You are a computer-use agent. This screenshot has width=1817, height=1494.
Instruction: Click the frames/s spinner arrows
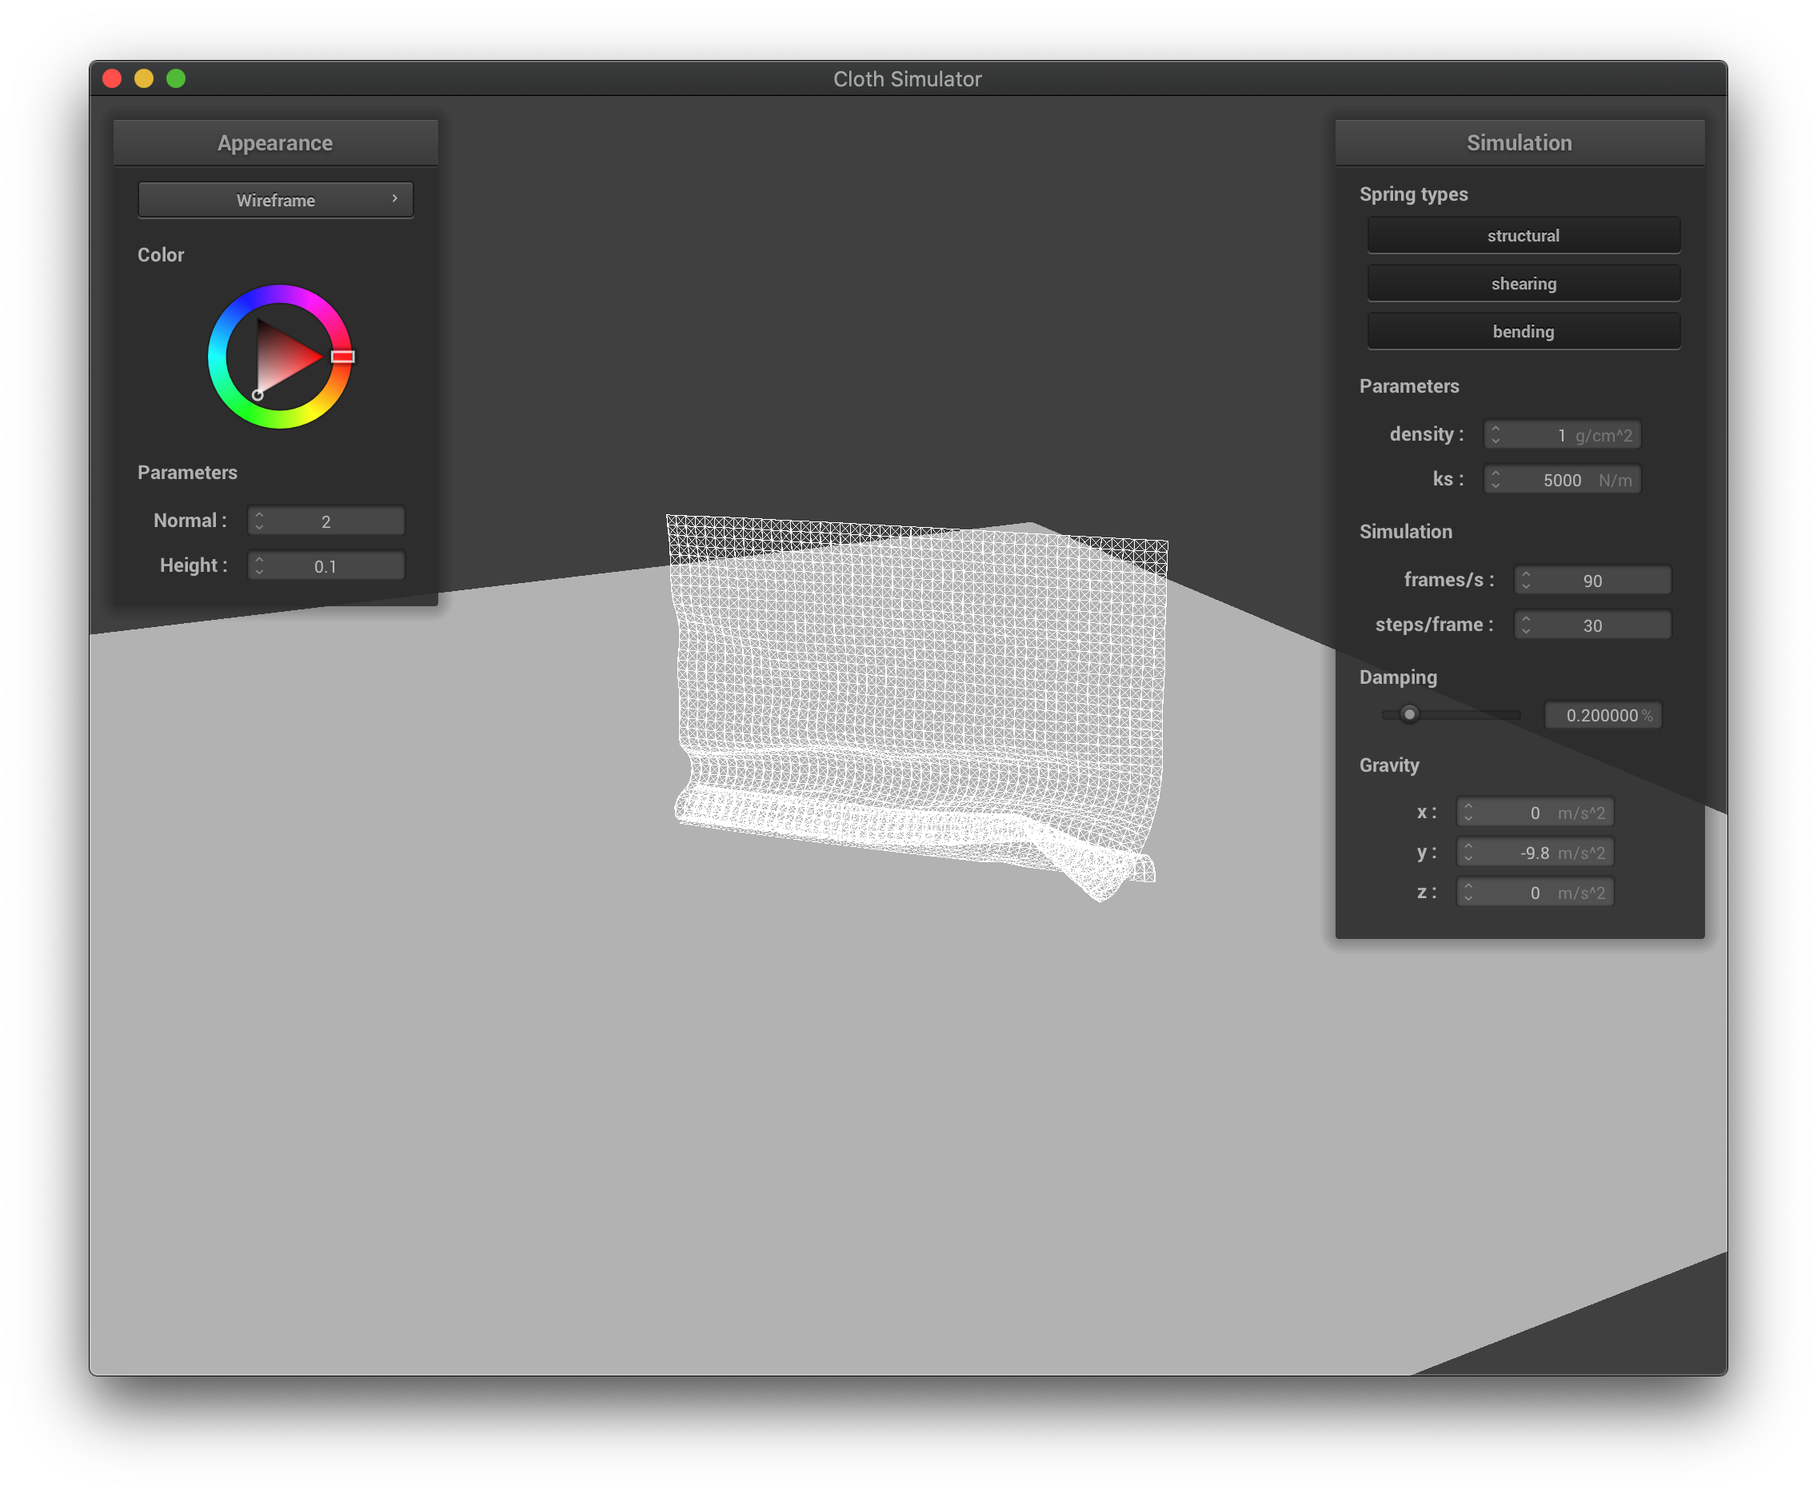point(1525,580)
